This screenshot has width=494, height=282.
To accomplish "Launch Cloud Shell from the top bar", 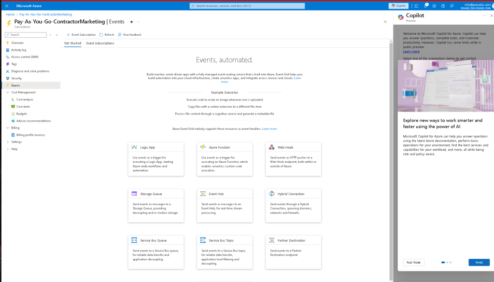I will (x=416, y=6).
